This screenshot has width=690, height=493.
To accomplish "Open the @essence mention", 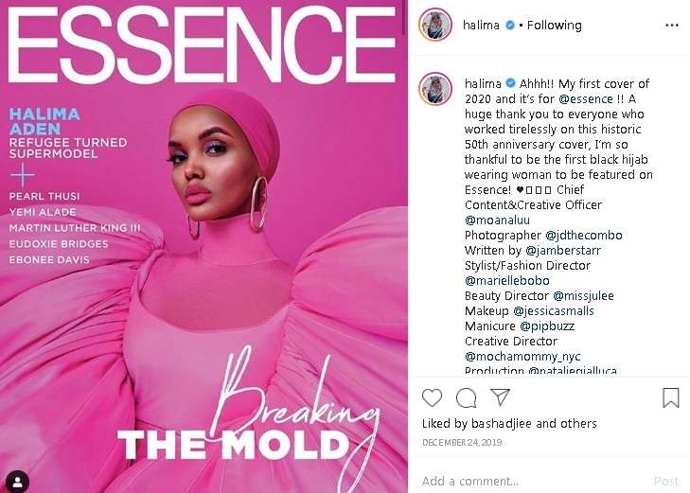I will 586,99.
